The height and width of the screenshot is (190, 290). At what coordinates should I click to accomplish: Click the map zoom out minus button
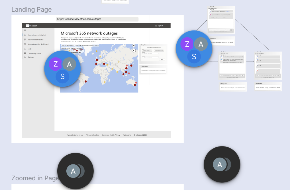134,50
